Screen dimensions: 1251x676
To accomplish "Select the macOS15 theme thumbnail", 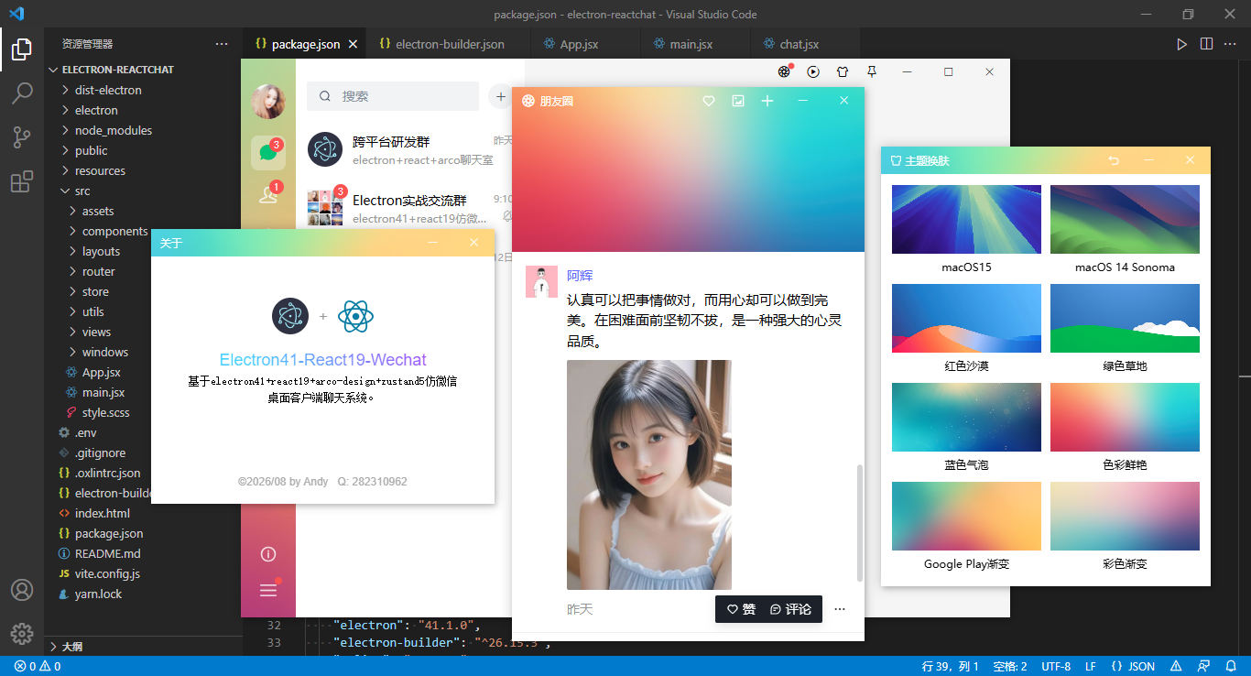I will tap(966, 219).
